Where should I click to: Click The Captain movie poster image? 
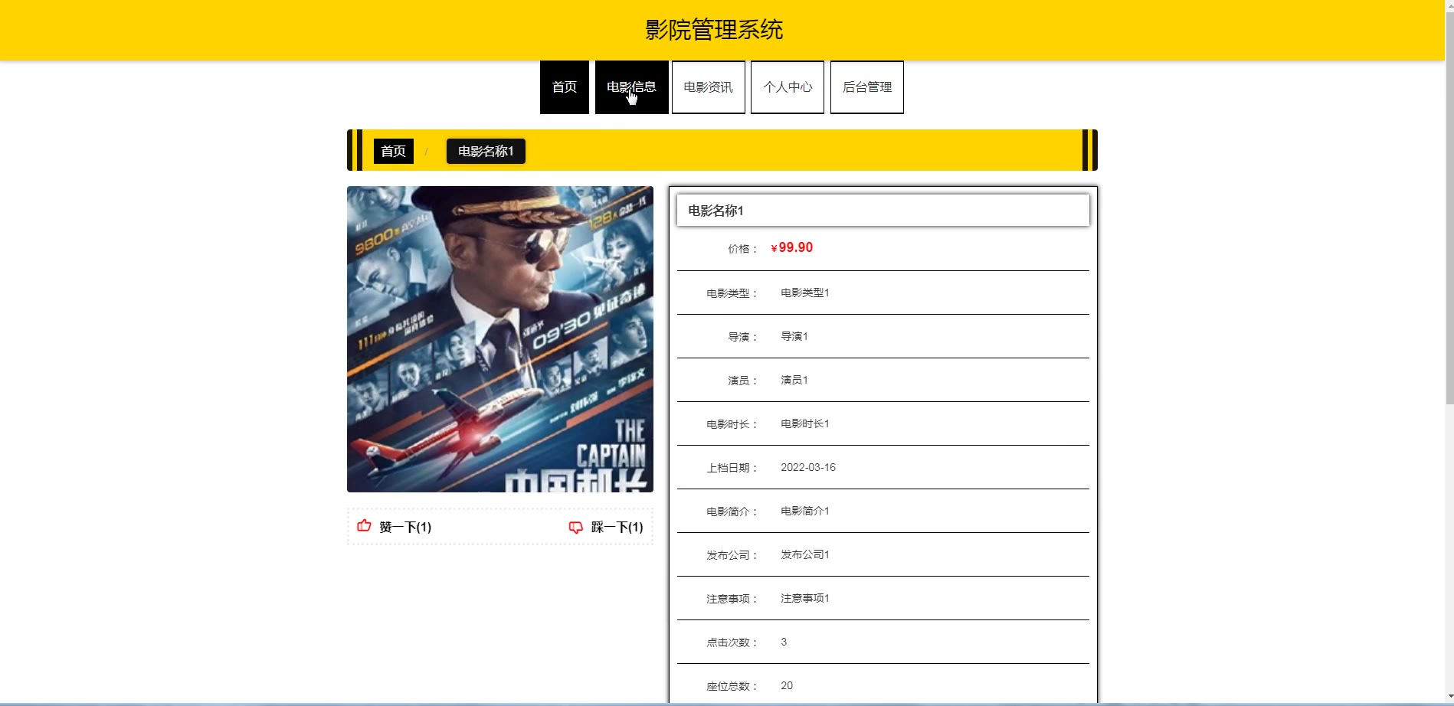click(500, 339)
